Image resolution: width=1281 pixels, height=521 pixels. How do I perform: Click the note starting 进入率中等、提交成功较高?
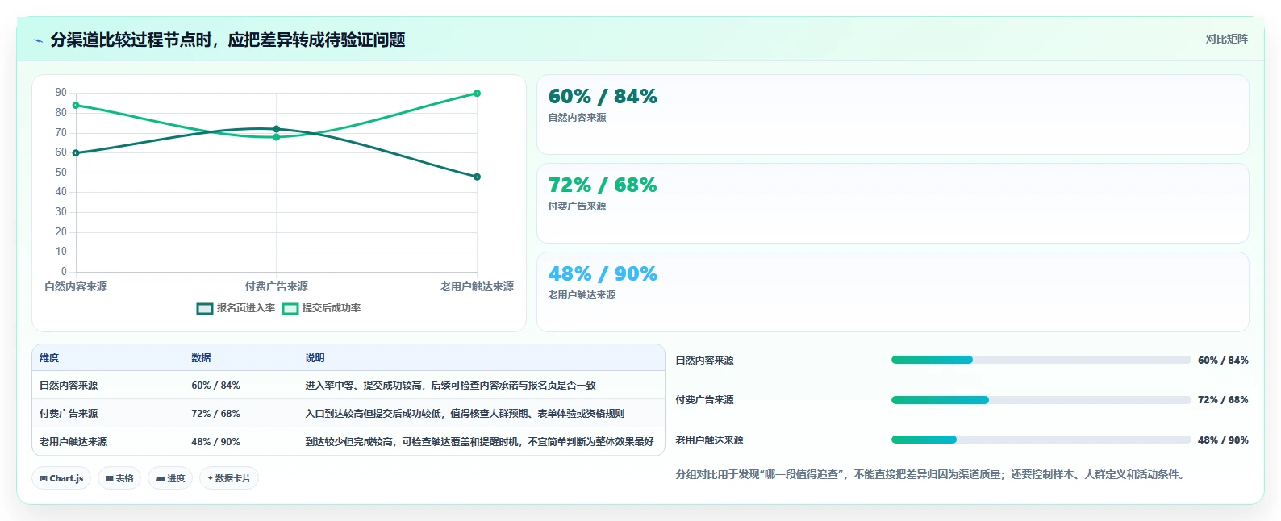[450, 386]
